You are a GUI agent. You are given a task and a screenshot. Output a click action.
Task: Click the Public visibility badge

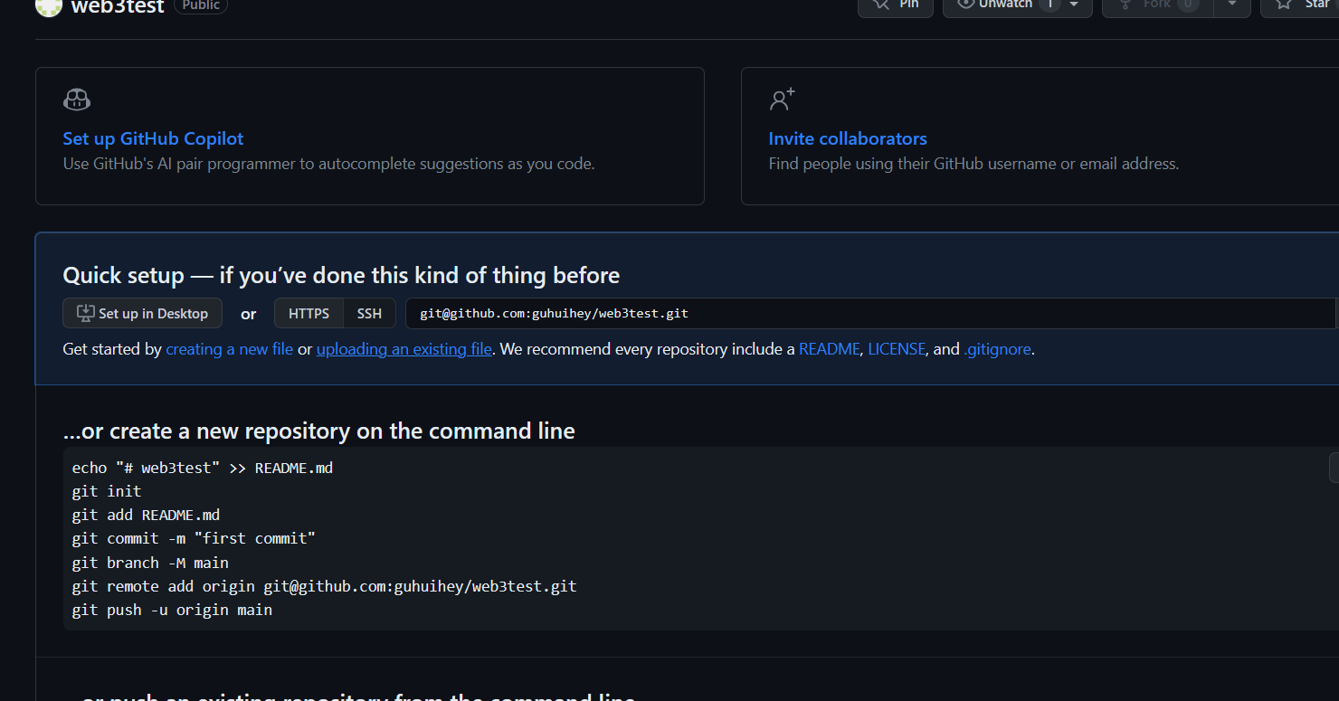pos(201,5)
